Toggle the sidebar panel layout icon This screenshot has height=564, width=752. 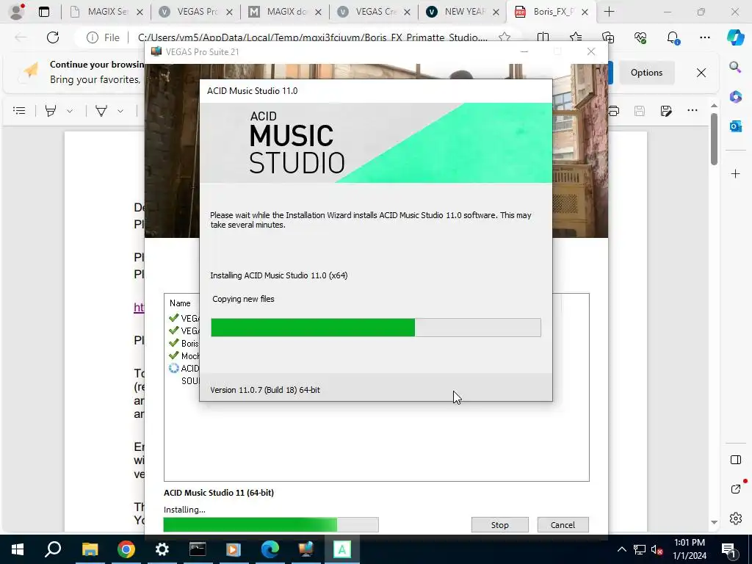coord(735,460)
